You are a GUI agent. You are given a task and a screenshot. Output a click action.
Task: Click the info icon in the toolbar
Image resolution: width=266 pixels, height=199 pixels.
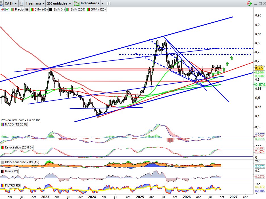pyautogui.click(x=109, y=3)
